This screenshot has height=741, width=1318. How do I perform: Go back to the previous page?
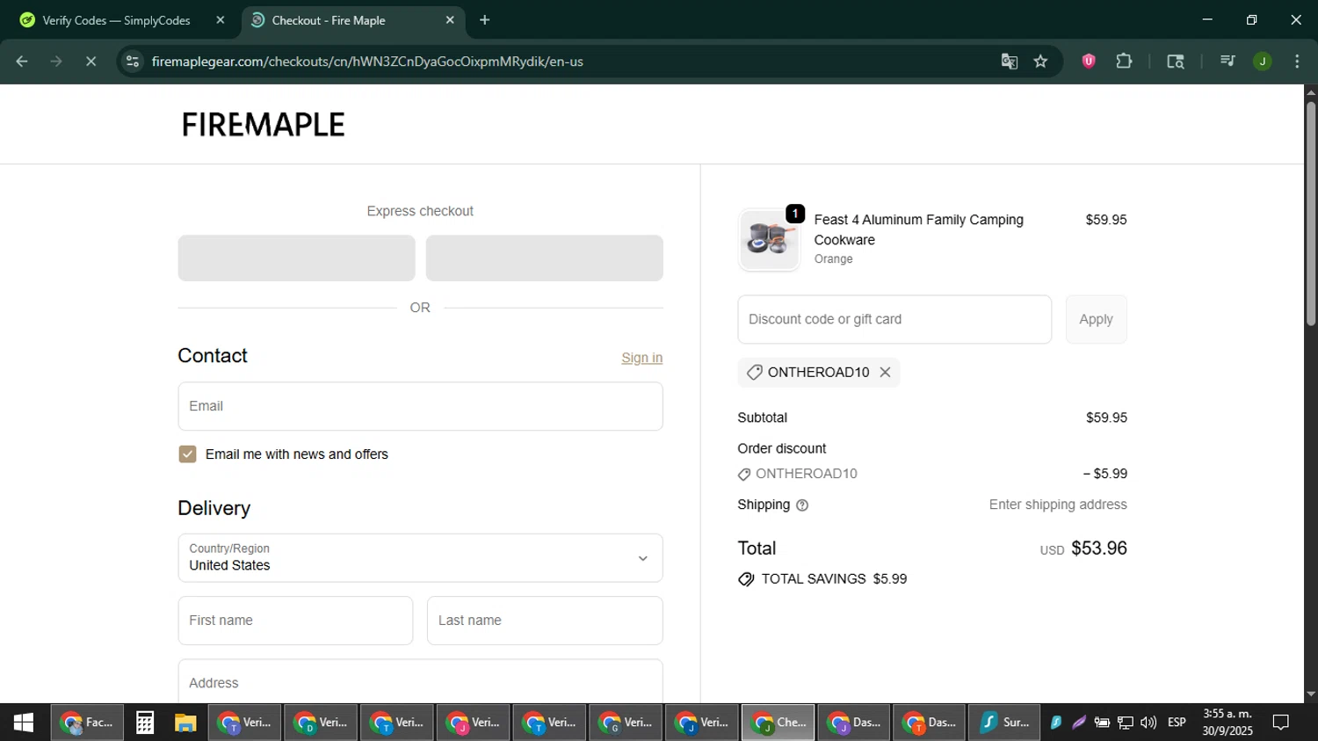pyautogui.click(x=22, y=62)
